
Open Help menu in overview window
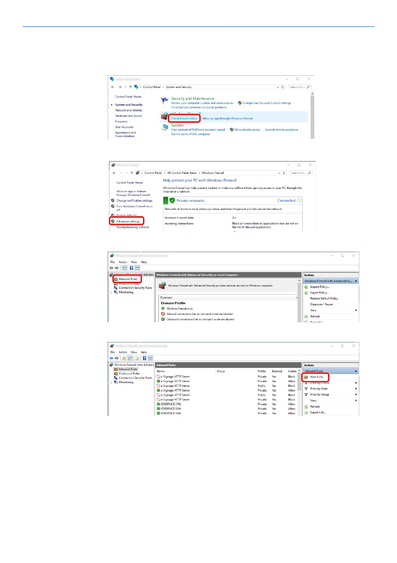pyautogui.click(x=144, y=262)
